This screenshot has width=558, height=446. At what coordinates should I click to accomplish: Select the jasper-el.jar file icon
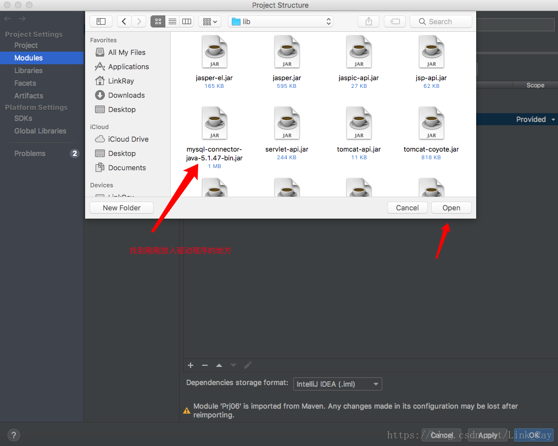[x=214, y=52]
